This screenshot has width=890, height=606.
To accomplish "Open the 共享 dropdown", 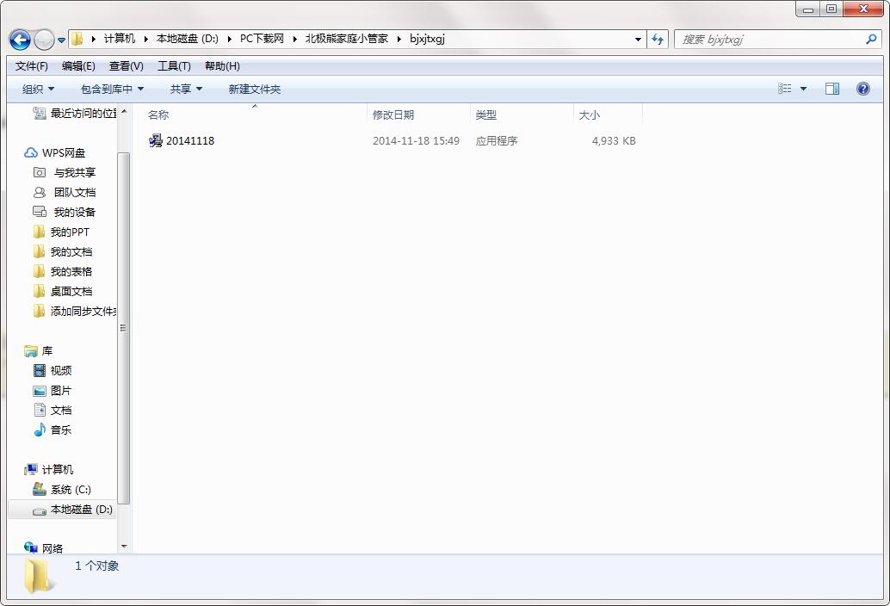I will [x=185, y=89].
